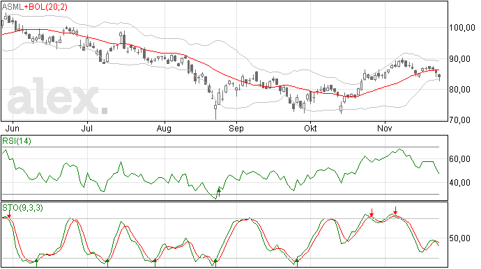Click the Aug month label

tap(164, 128)
